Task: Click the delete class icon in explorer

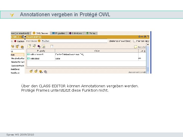Action: click(x=22, y=47)
